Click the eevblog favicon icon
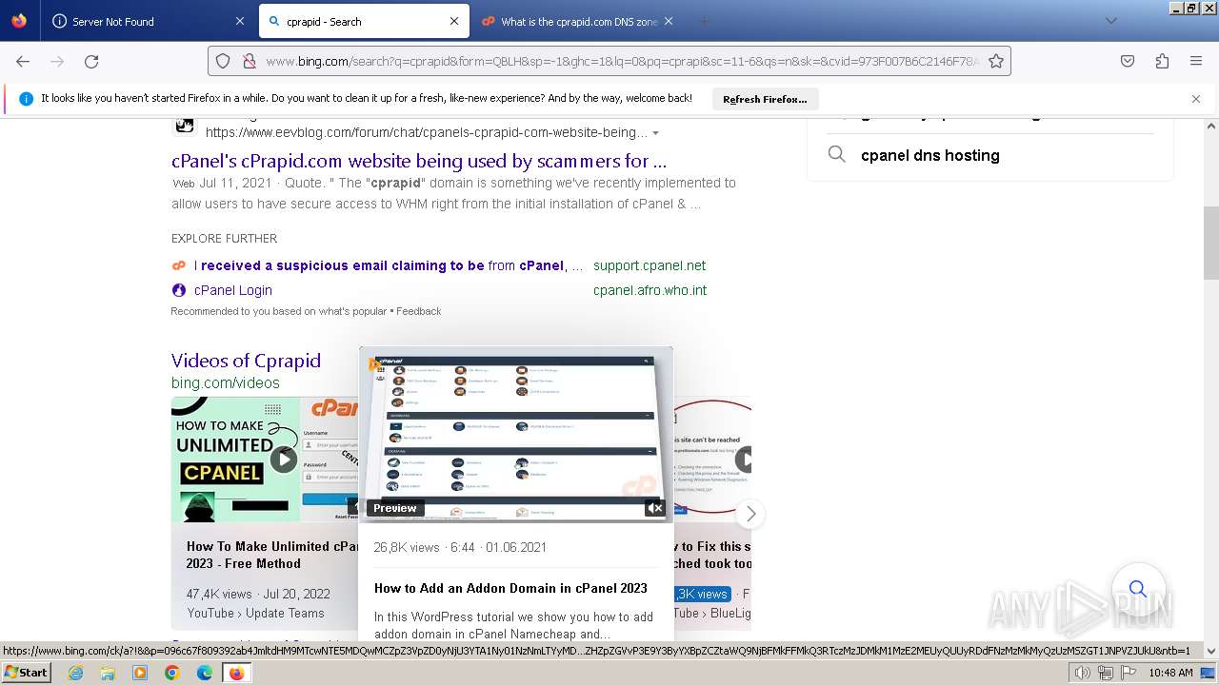 pyautogui.click(x=184, y=125)
